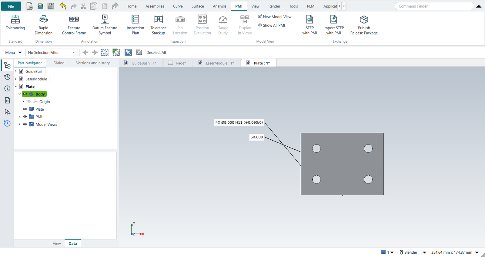Toggle visibility of Body
This screenshot has width=485, height=257.
pyautogui.click(x=25, y=94)
